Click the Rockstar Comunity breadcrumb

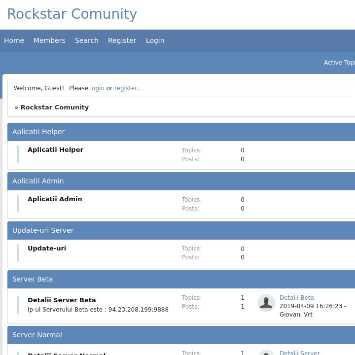(55, 107)
